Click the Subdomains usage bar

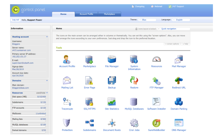29,104
